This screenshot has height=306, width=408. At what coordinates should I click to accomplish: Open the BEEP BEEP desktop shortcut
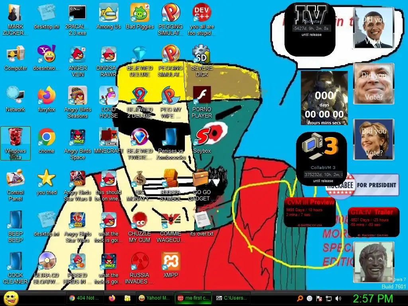point(16,227)
